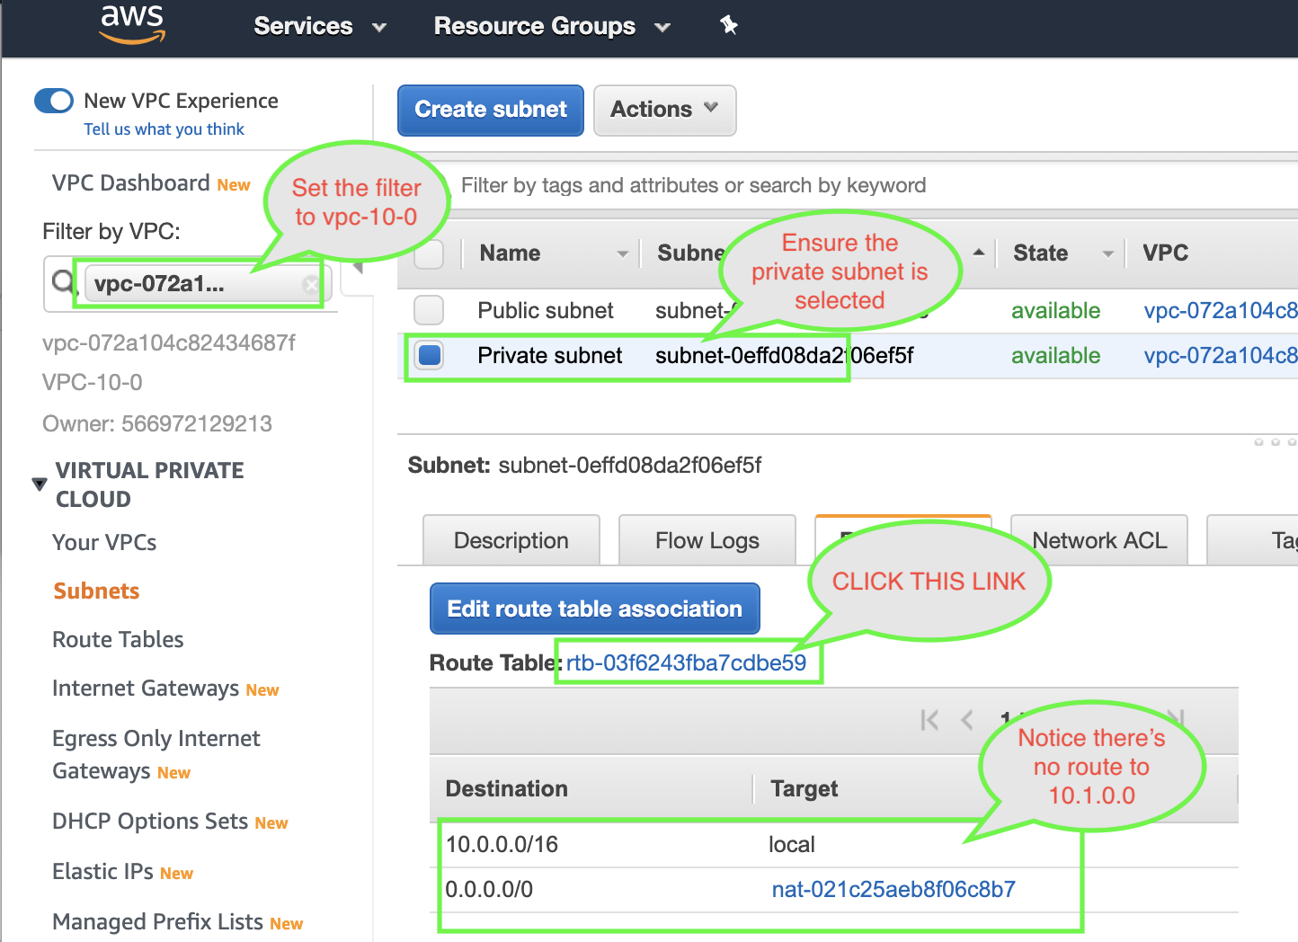1298x942 pixels.
Task: Click the local target cell
Action: click(x=791, y=844)
